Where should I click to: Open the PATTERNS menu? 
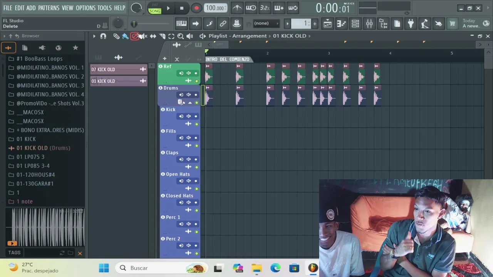[x=49, y=8]
